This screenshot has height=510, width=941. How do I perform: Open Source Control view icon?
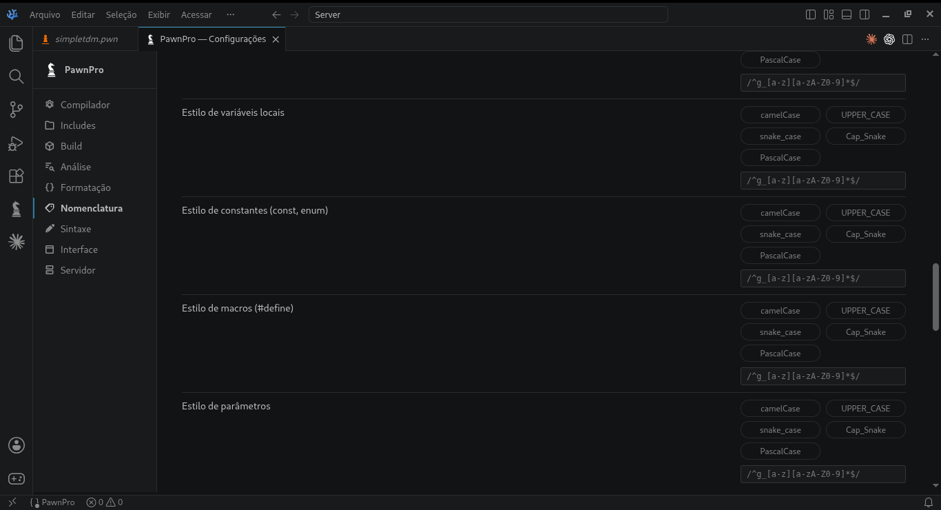click(16, 110)
